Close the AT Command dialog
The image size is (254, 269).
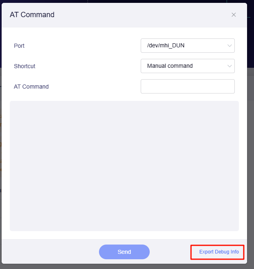234,15
